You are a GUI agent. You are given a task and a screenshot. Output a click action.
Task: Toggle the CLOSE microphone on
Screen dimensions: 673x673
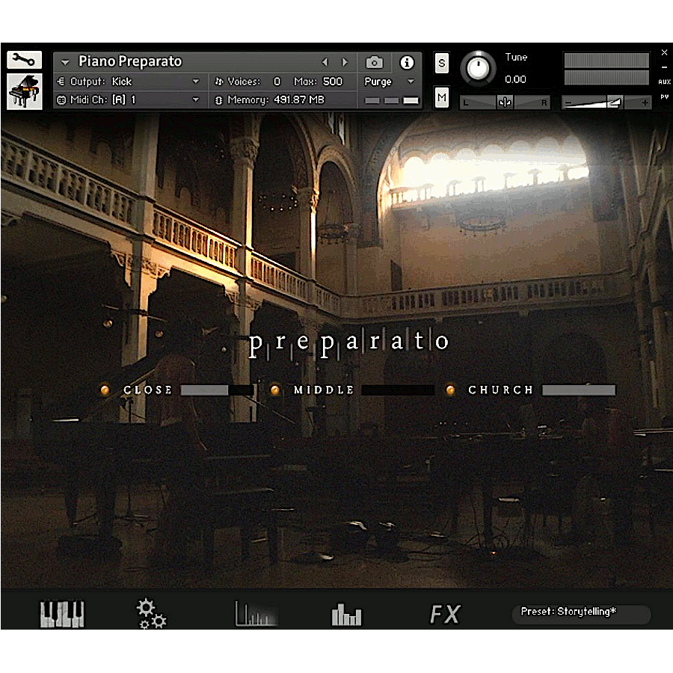105,390
